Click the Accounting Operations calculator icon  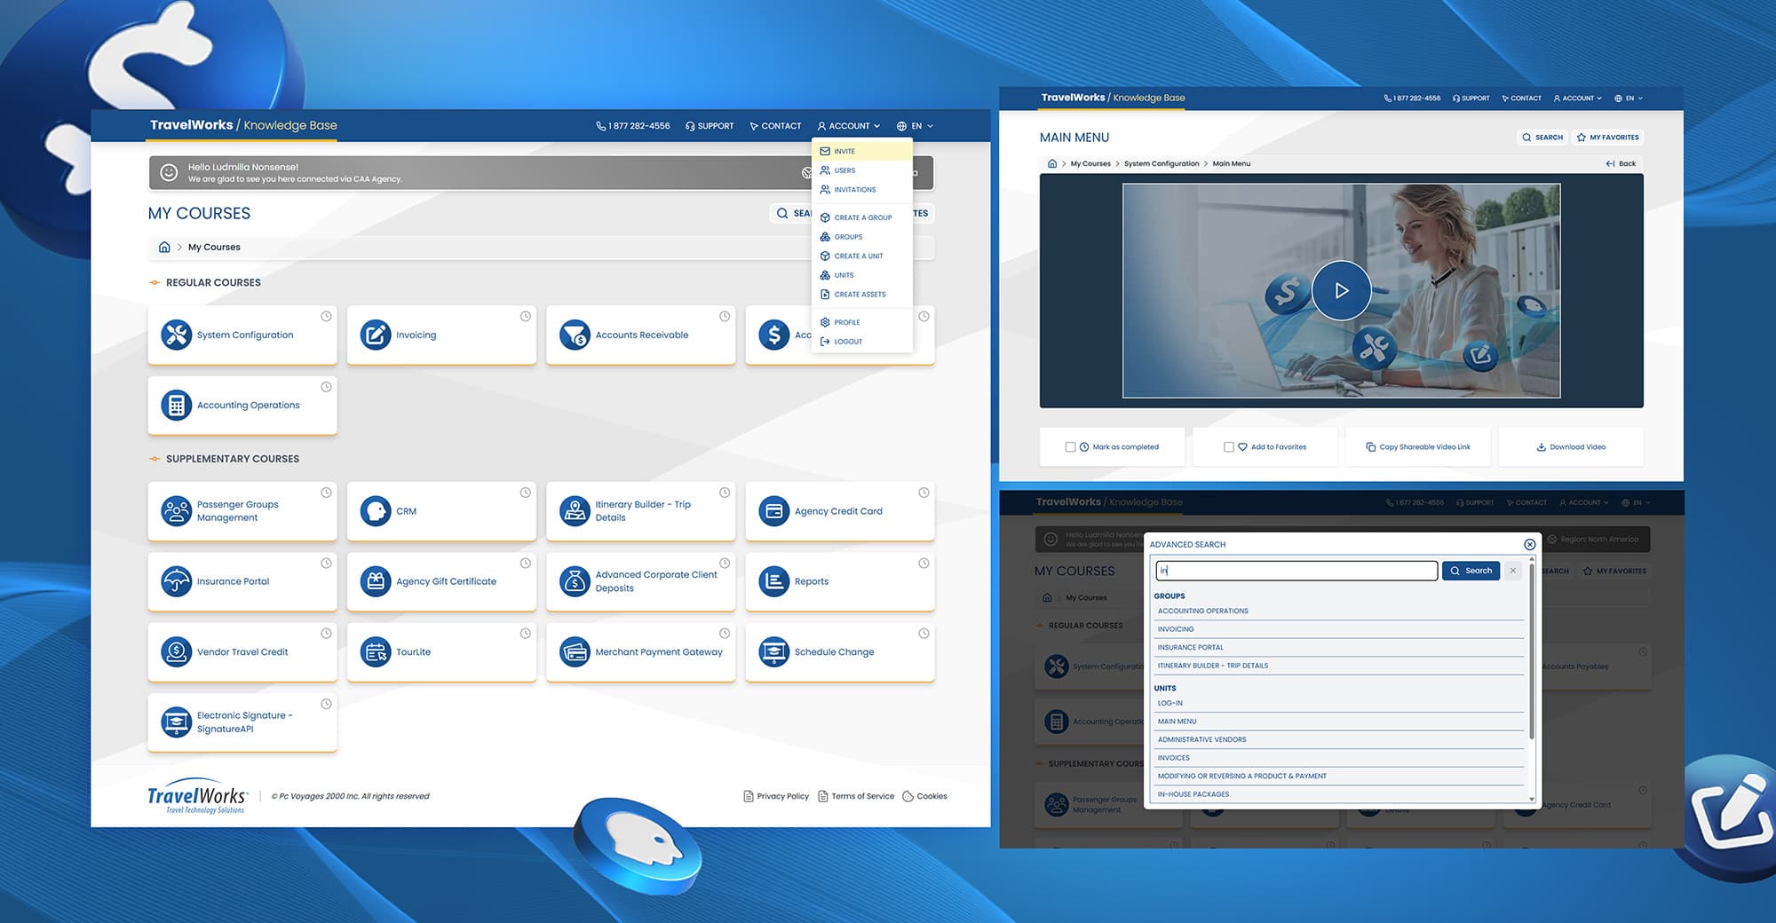pos(176,405)
